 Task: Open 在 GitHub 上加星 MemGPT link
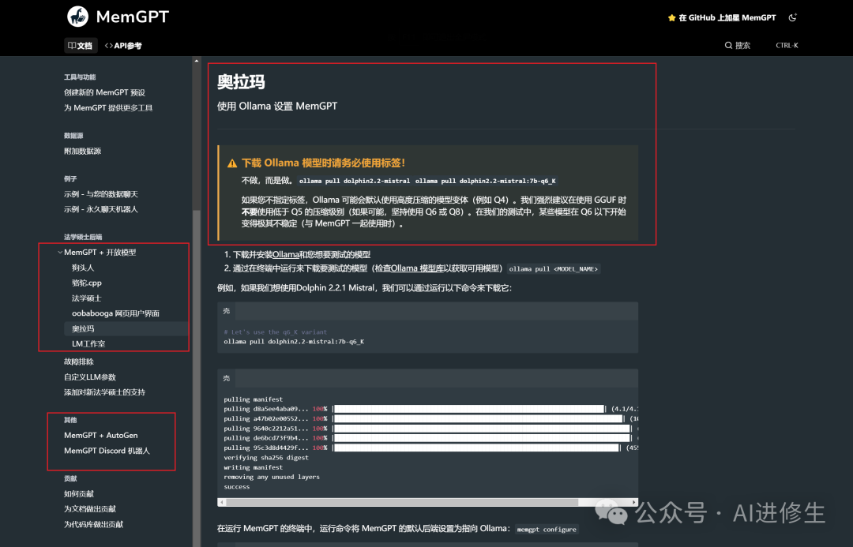point(722,18)
